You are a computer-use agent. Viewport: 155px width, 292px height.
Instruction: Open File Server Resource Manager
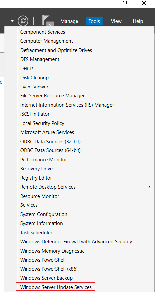[x=52, y=96]
